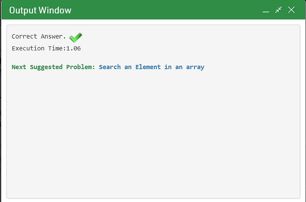Click the word Element in the blue link
This screenshot has height=202, width=306.
[148, 67]
